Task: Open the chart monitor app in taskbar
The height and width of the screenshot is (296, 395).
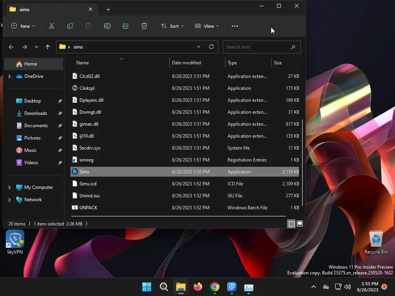Action: tap(249, 287)
